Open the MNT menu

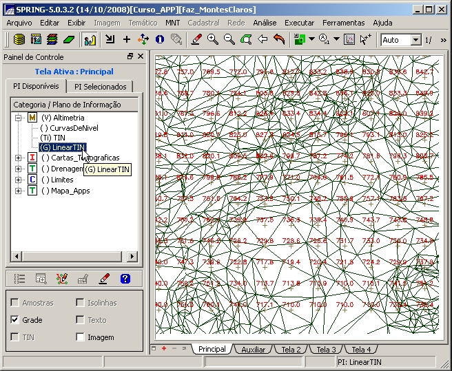[x=172, y=23]
